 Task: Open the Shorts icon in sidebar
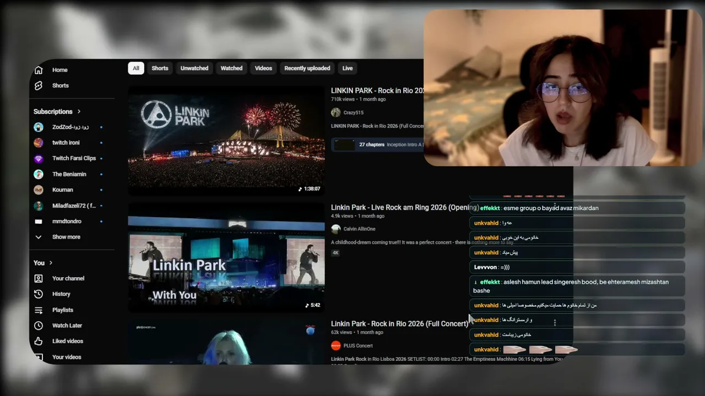point(39,86)
